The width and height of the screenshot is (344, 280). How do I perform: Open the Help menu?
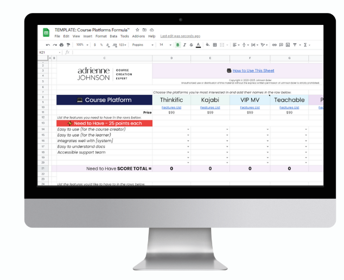(x=152, y=36)
